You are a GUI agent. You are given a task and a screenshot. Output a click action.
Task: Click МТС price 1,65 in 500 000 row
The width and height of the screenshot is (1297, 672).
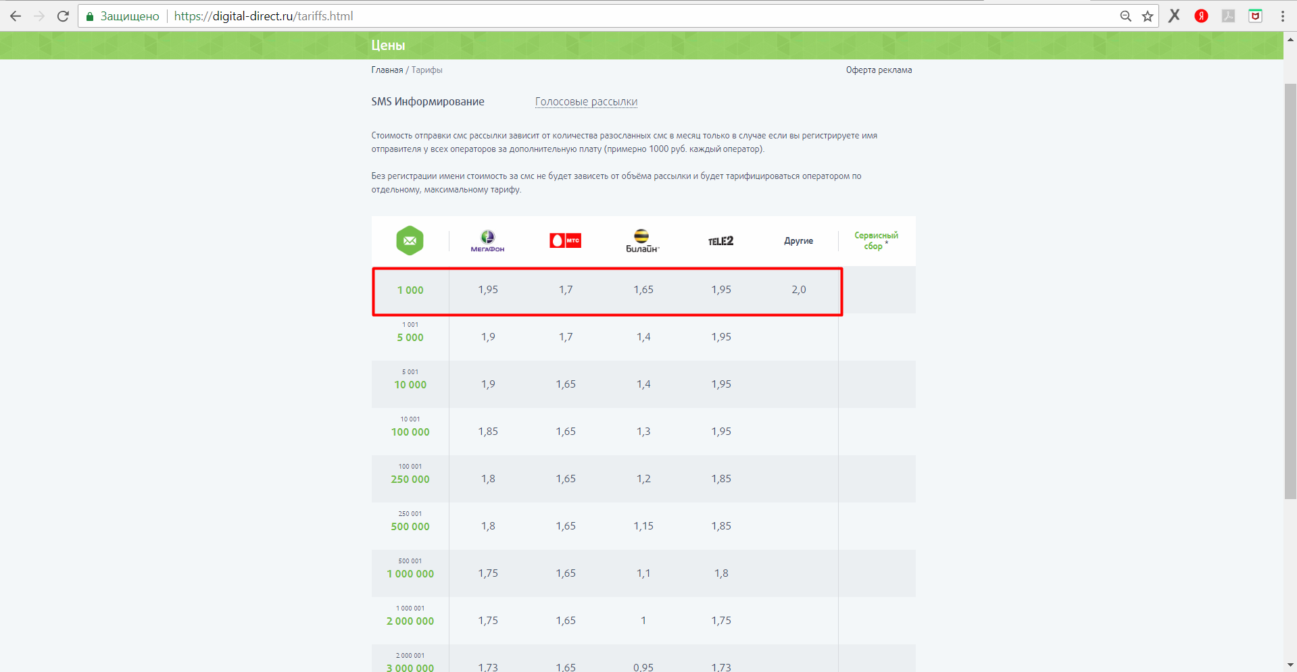[566, 526]
